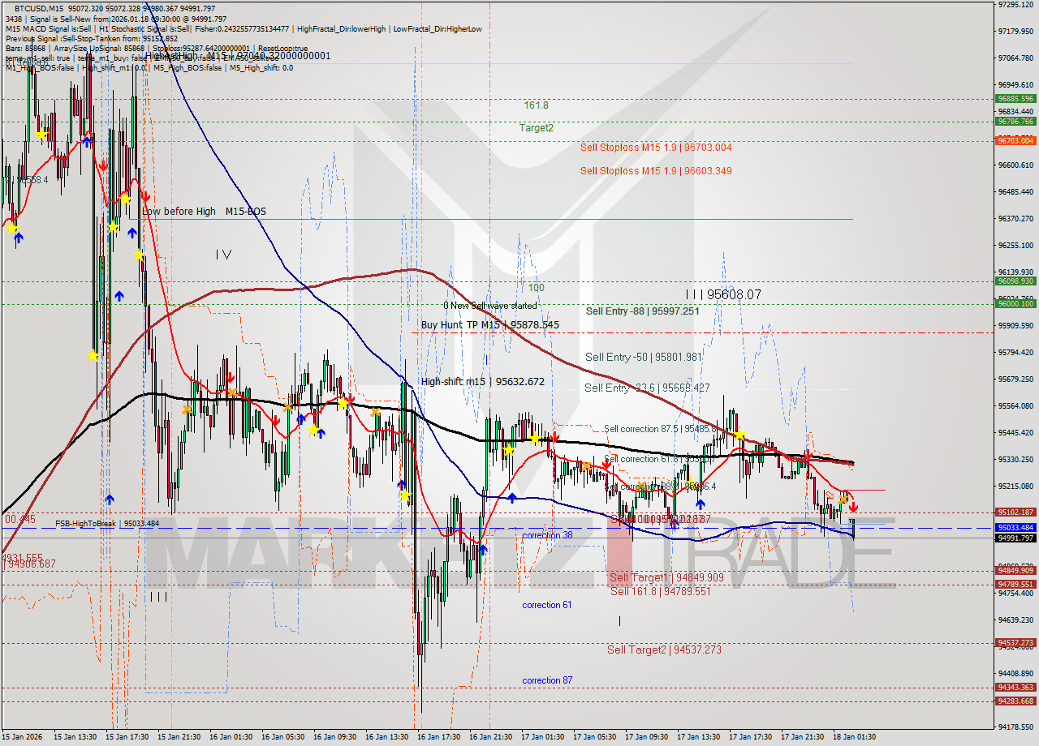Click the blue up arrow under the Low before High line

click(132, 234)
